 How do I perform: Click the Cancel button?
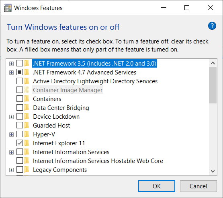tap(198, 186)
